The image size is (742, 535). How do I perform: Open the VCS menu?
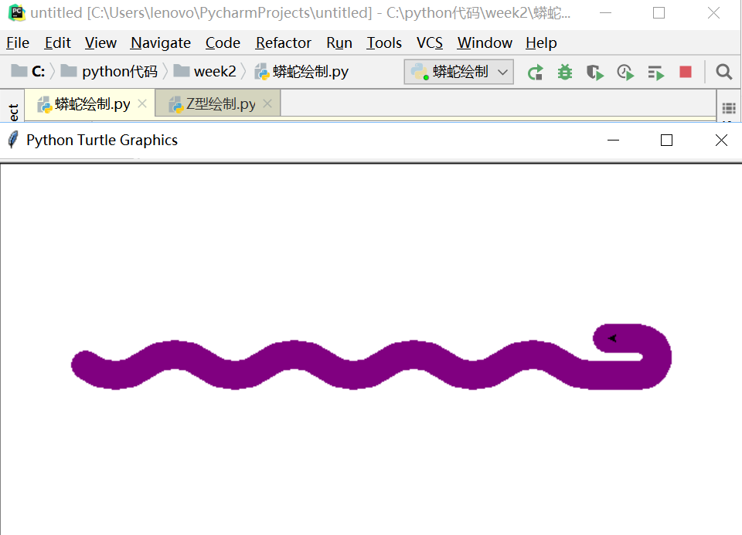point(430,43)
